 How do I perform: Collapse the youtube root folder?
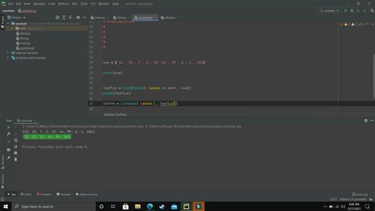[8, 23]
